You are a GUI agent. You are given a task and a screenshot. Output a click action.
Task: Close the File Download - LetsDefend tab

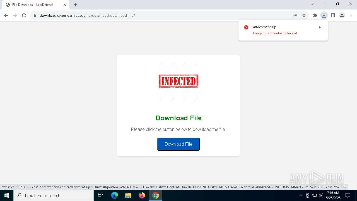tap(65, 5)
